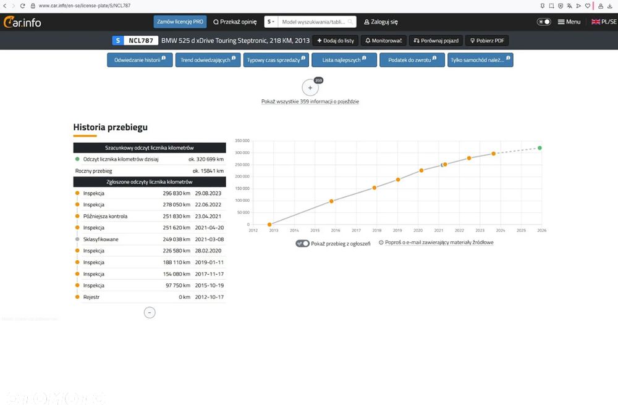Go back with browser back arrow
The image size is (618, 411).
(5, 6)
